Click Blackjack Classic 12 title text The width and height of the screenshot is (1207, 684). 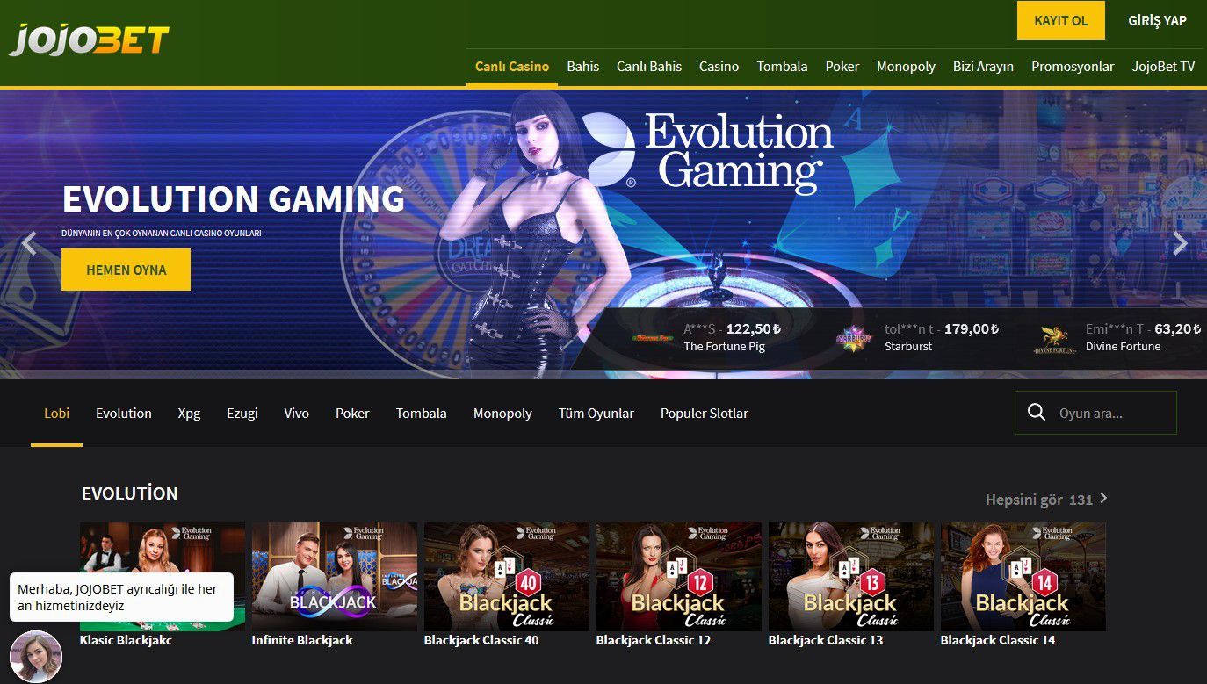[x=654, y=640]
